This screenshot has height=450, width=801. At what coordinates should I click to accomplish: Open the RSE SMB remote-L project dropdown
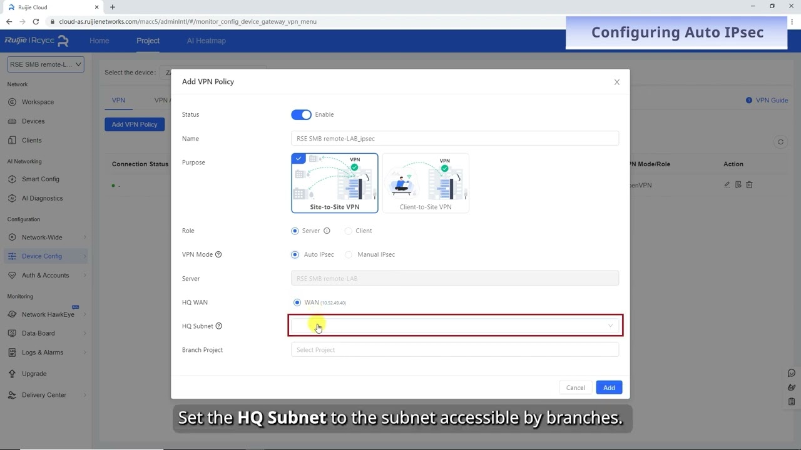coord(46,64)
